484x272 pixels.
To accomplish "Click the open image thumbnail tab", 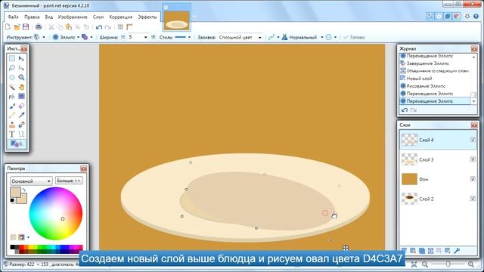I will [x=176, y=20].
